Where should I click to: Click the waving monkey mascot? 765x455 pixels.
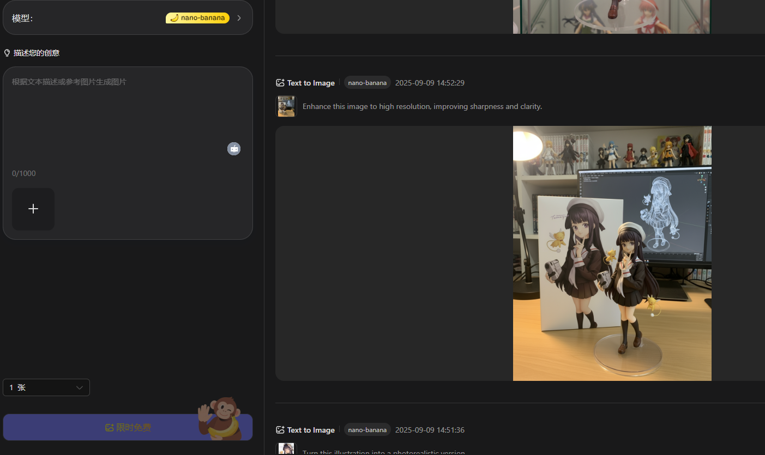[220, 418]
